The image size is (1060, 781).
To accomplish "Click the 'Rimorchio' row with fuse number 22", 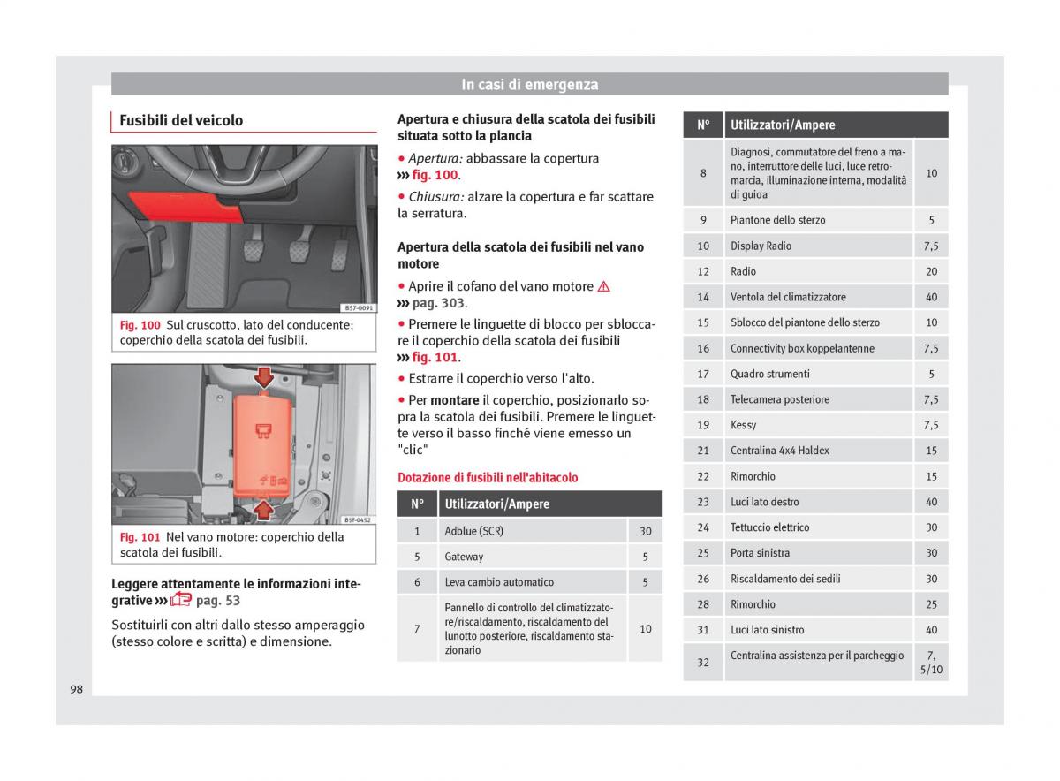I will click(x=815, y=476).
